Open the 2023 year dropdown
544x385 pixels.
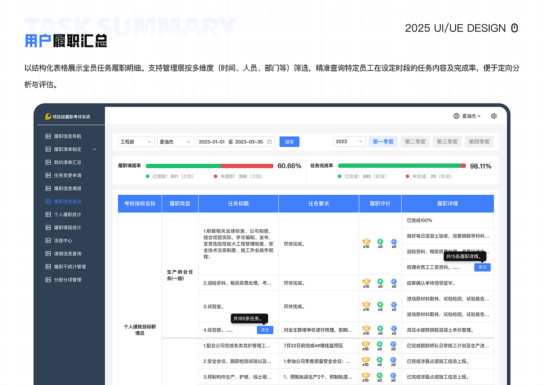pos(350,142)
